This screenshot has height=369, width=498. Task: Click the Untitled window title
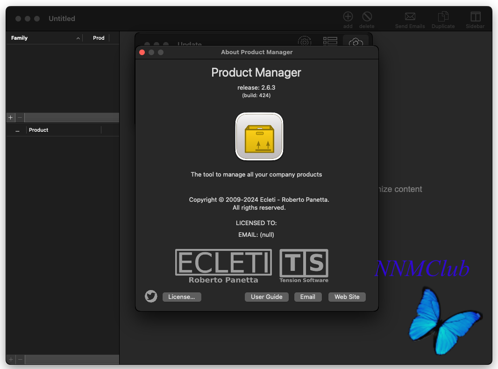[62, 19]
